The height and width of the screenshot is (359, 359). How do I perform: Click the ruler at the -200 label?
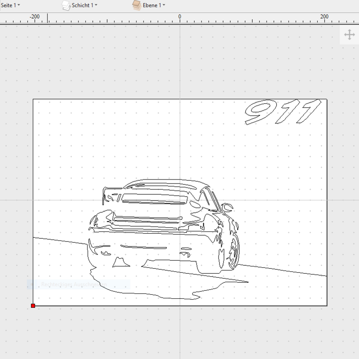tap(35, 17)
